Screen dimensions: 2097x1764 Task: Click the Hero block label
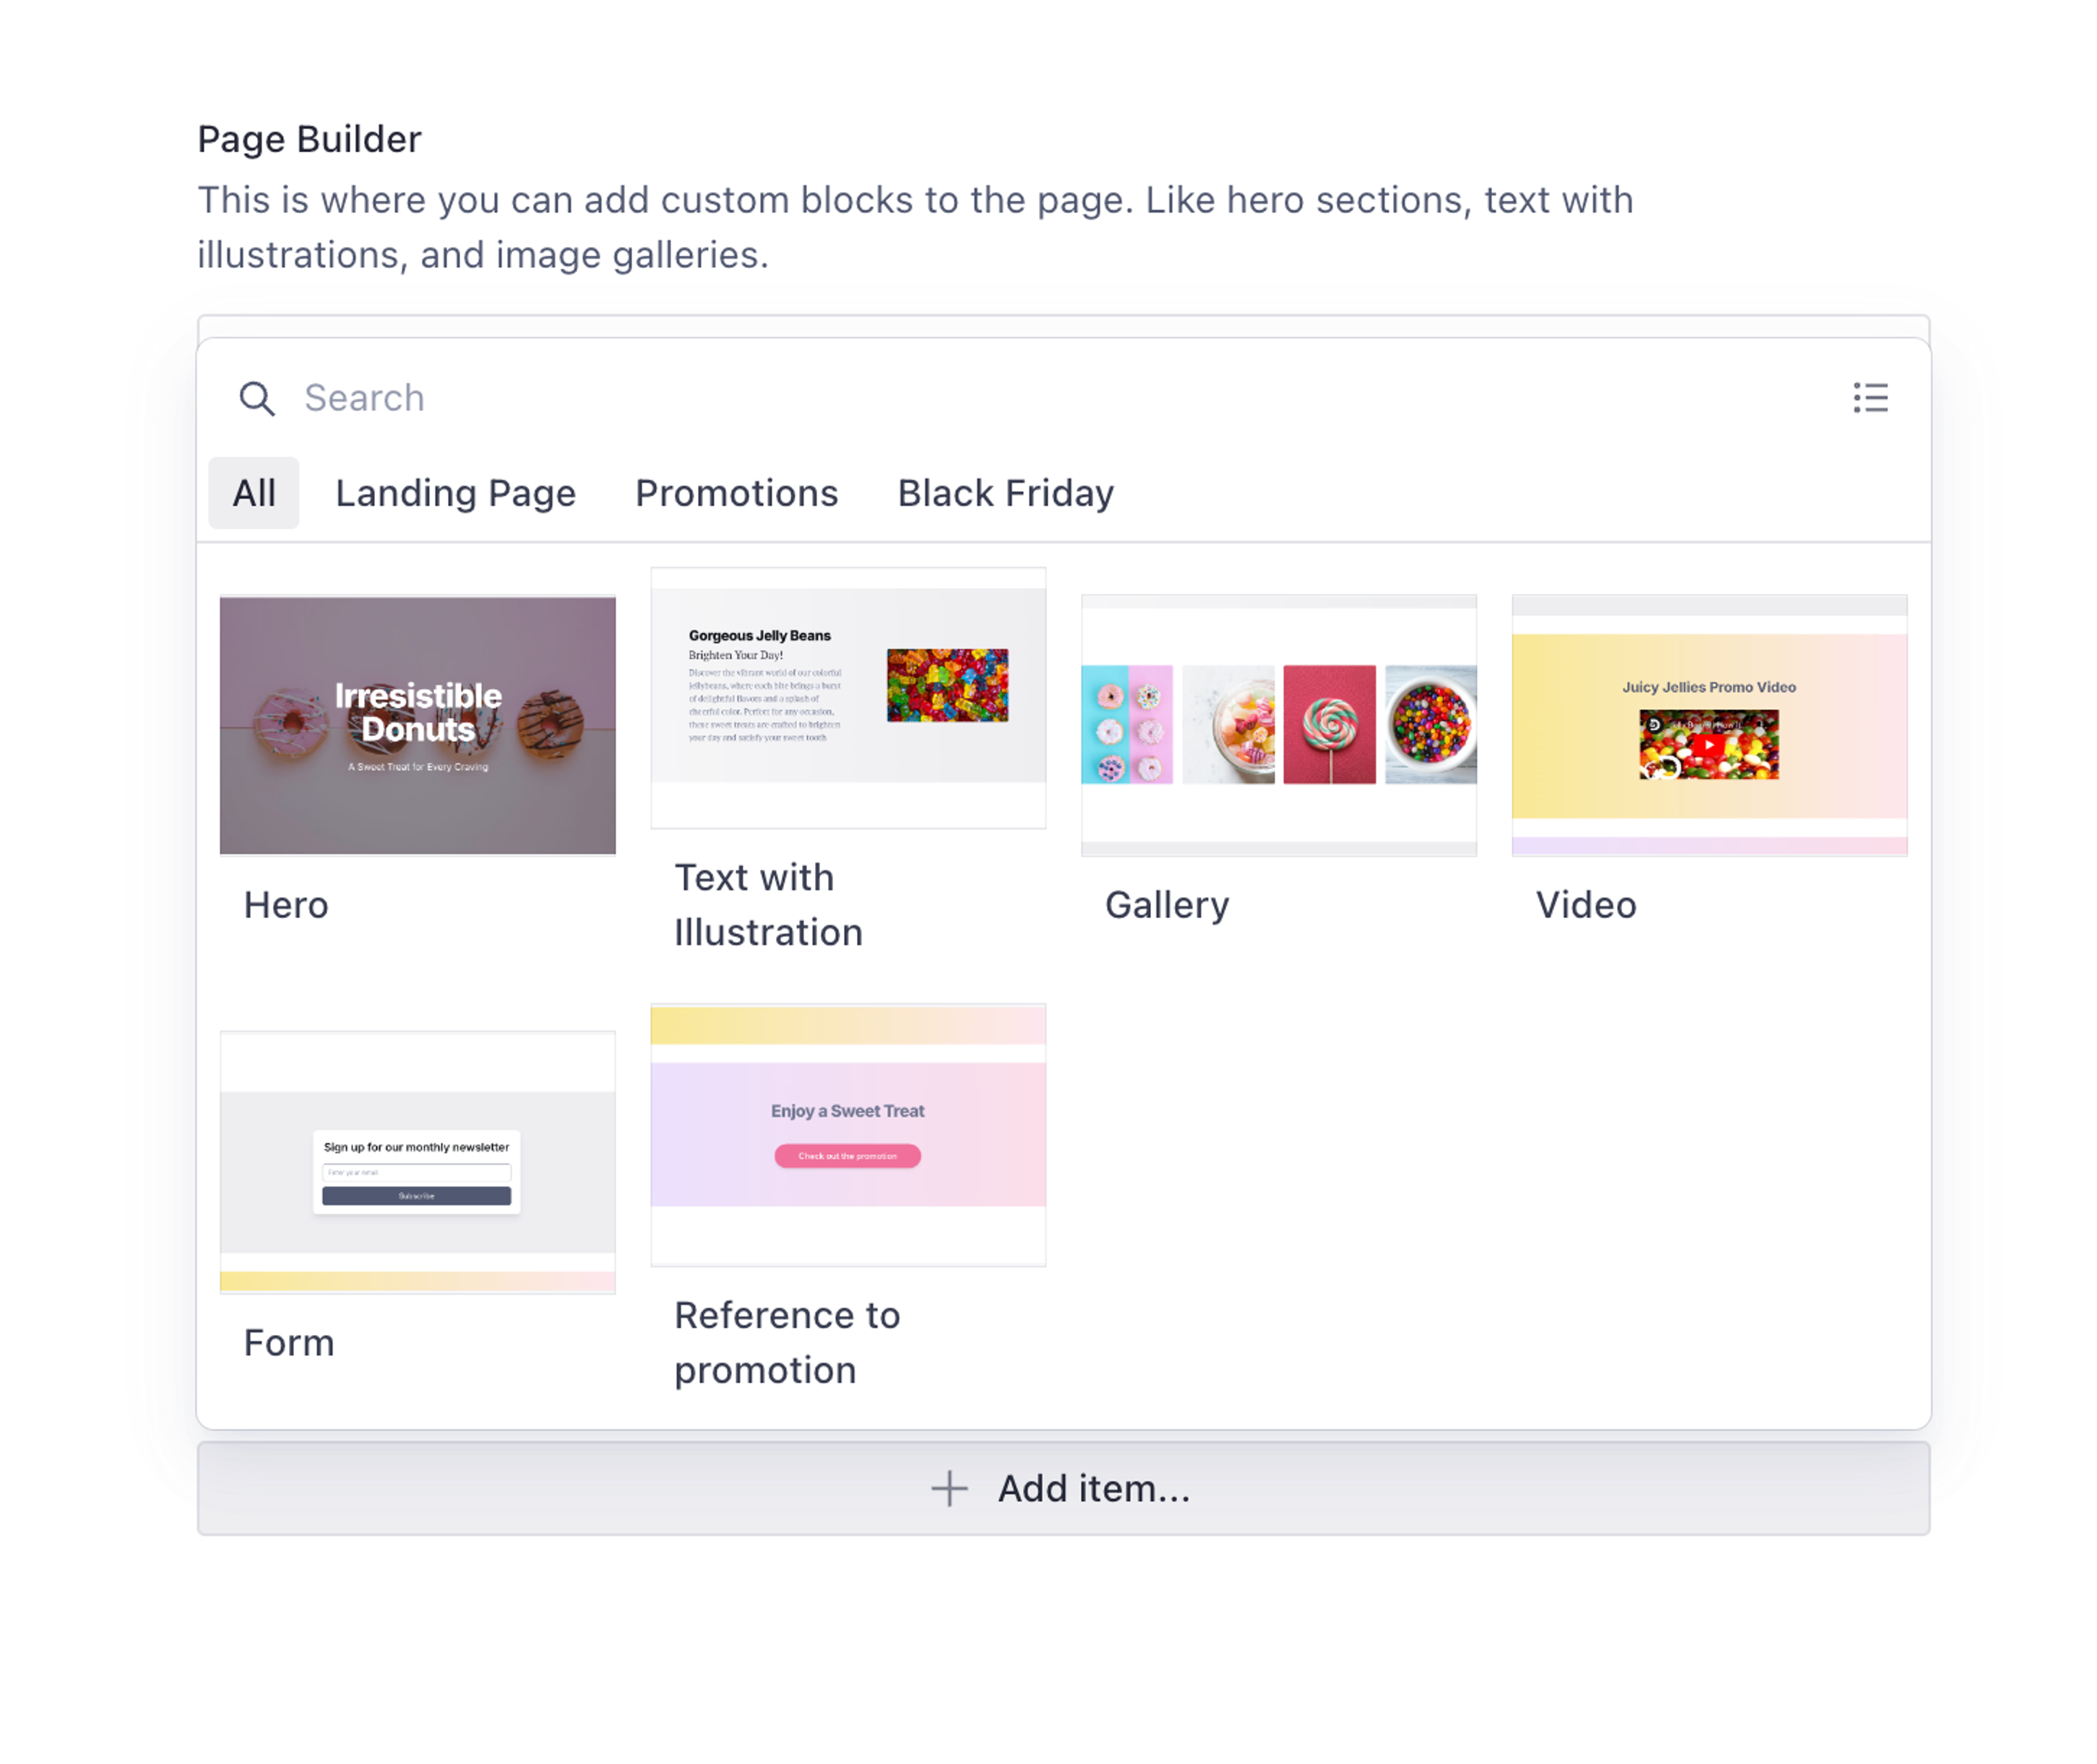(x=286, y=905)
